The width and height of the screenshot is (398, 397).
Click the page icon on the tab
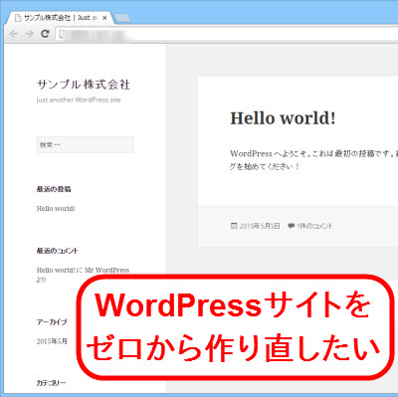click(18, 18)
